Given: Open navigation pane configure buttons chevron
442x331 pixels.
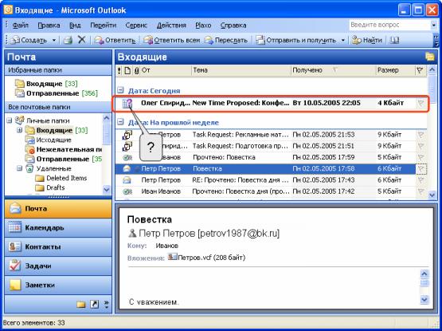Looking at the screenshot, I should (x=106, y=304).
